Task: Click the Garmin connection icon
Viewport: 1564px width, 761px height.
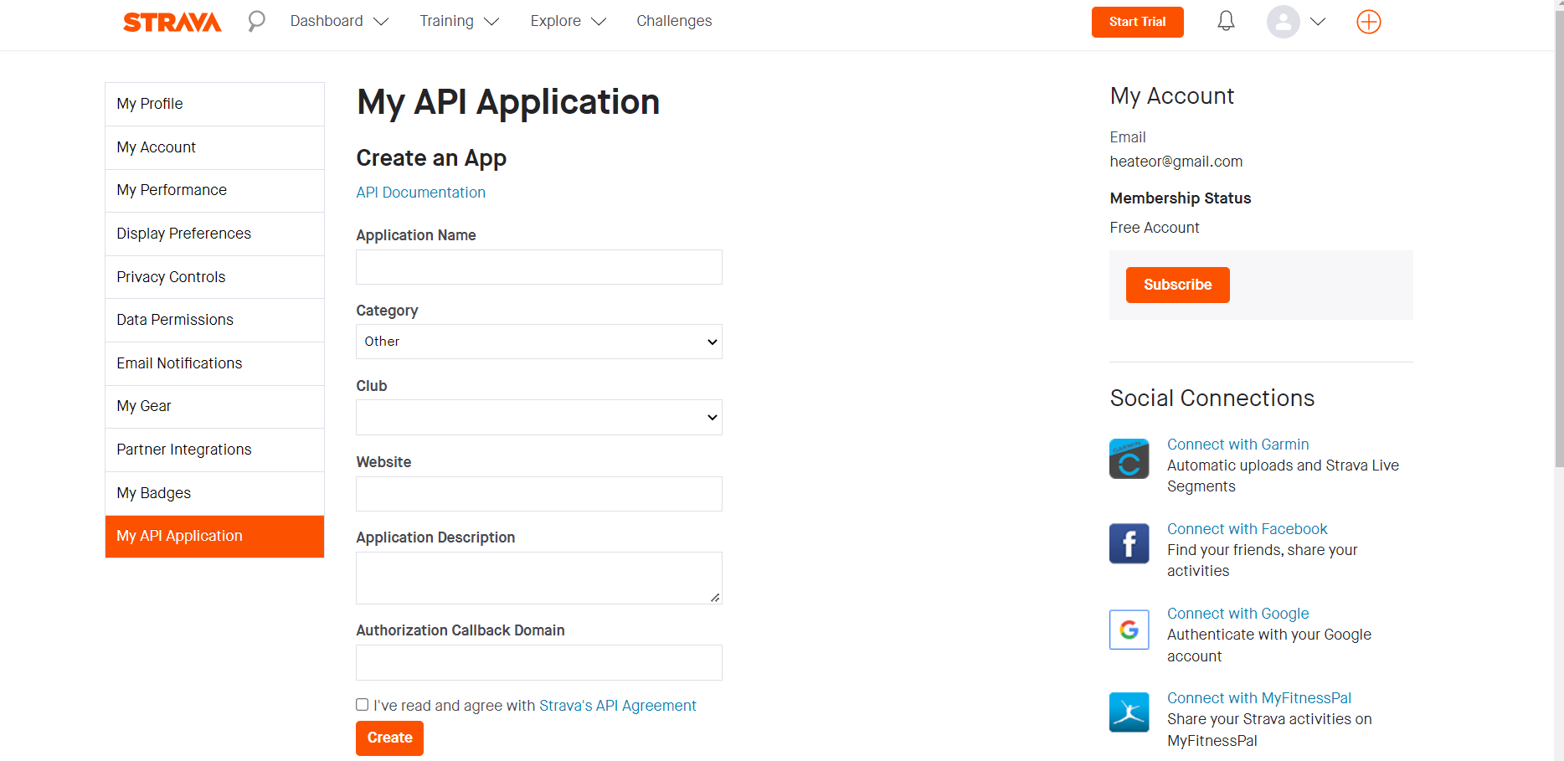Action: pyautogui.click(x=1129, y=459)
